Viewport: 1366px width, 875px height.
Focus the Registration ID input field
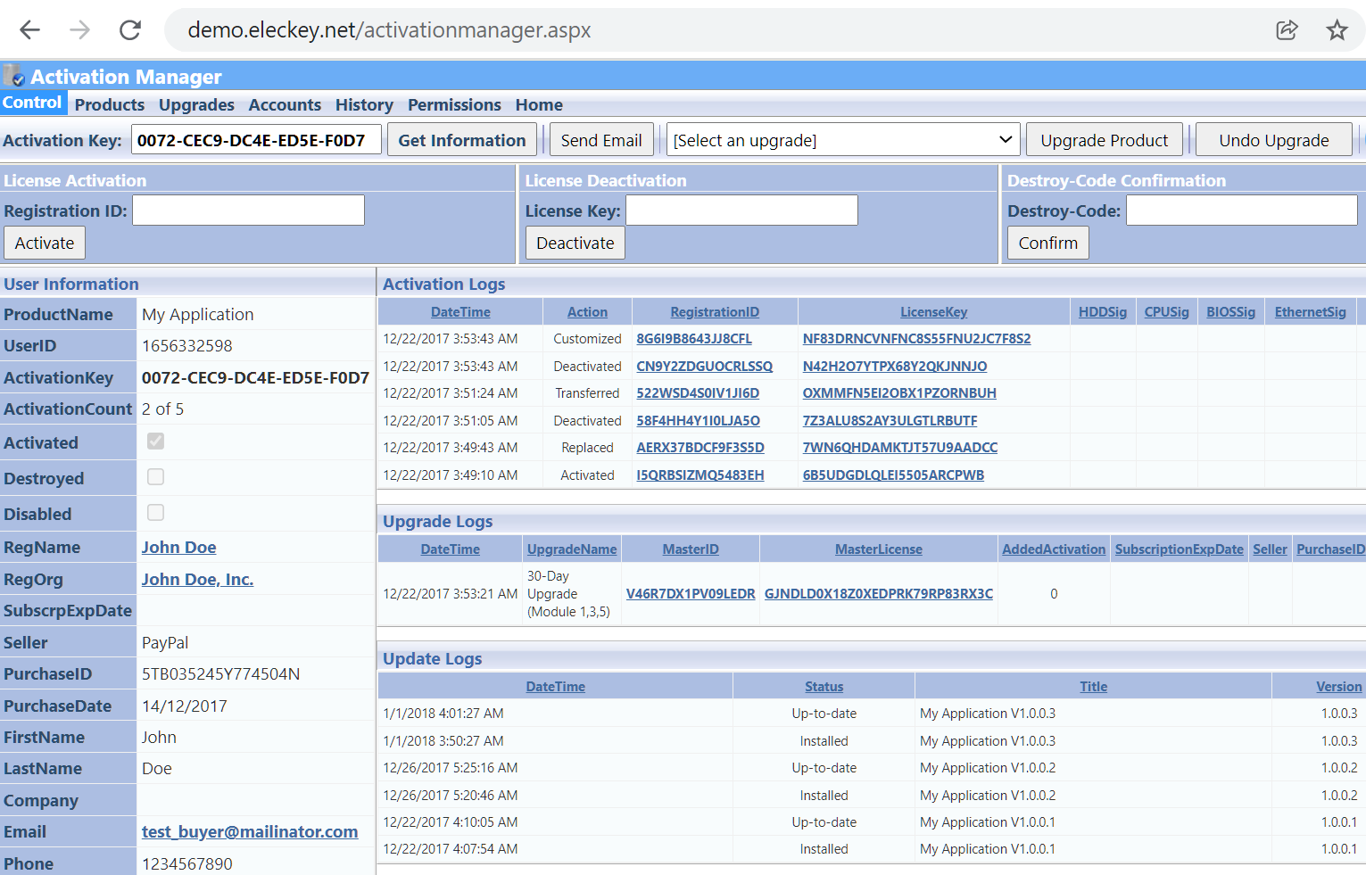click(x=248, y=210)
